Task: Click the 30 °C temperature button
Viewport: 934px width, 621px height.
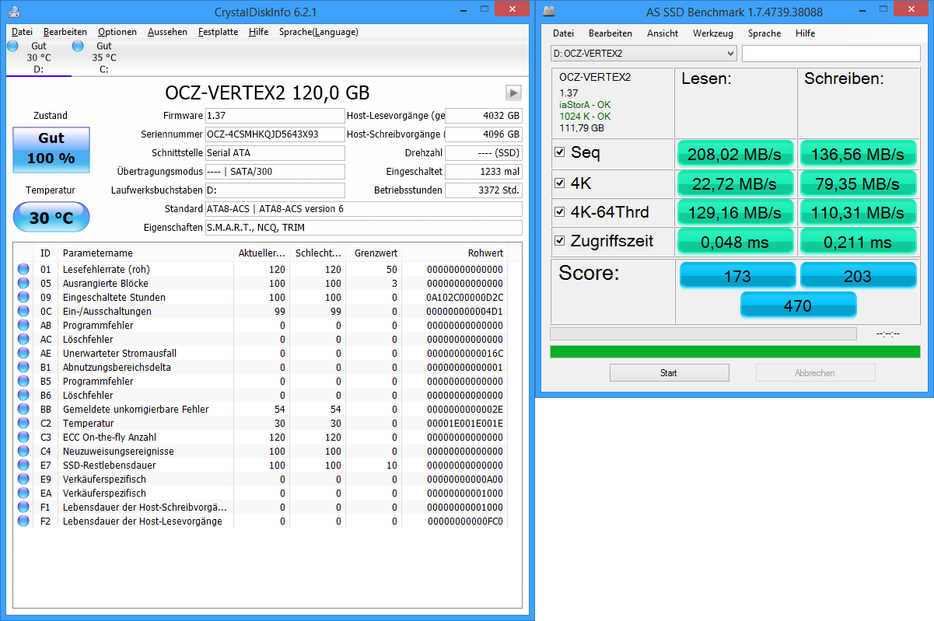Action: click(x=51, y=217)
